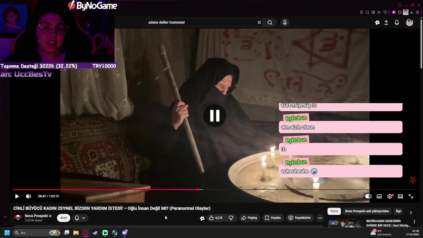Open the YouTube notifications bell

point(397,22)
